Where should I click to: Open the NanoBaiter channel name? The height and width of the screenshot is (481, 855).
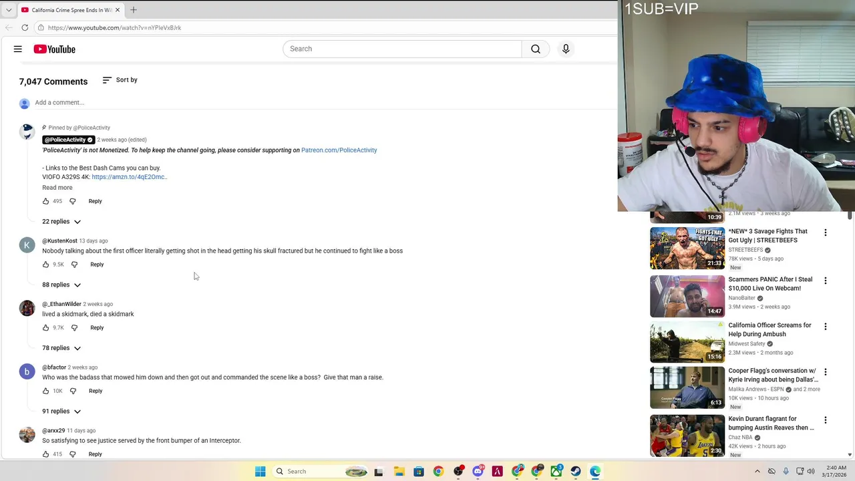[741, 298]
